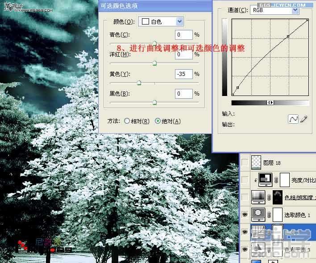Show the 图层 18 layer visibility
This screenshot has height=263, width=316.
245,163
